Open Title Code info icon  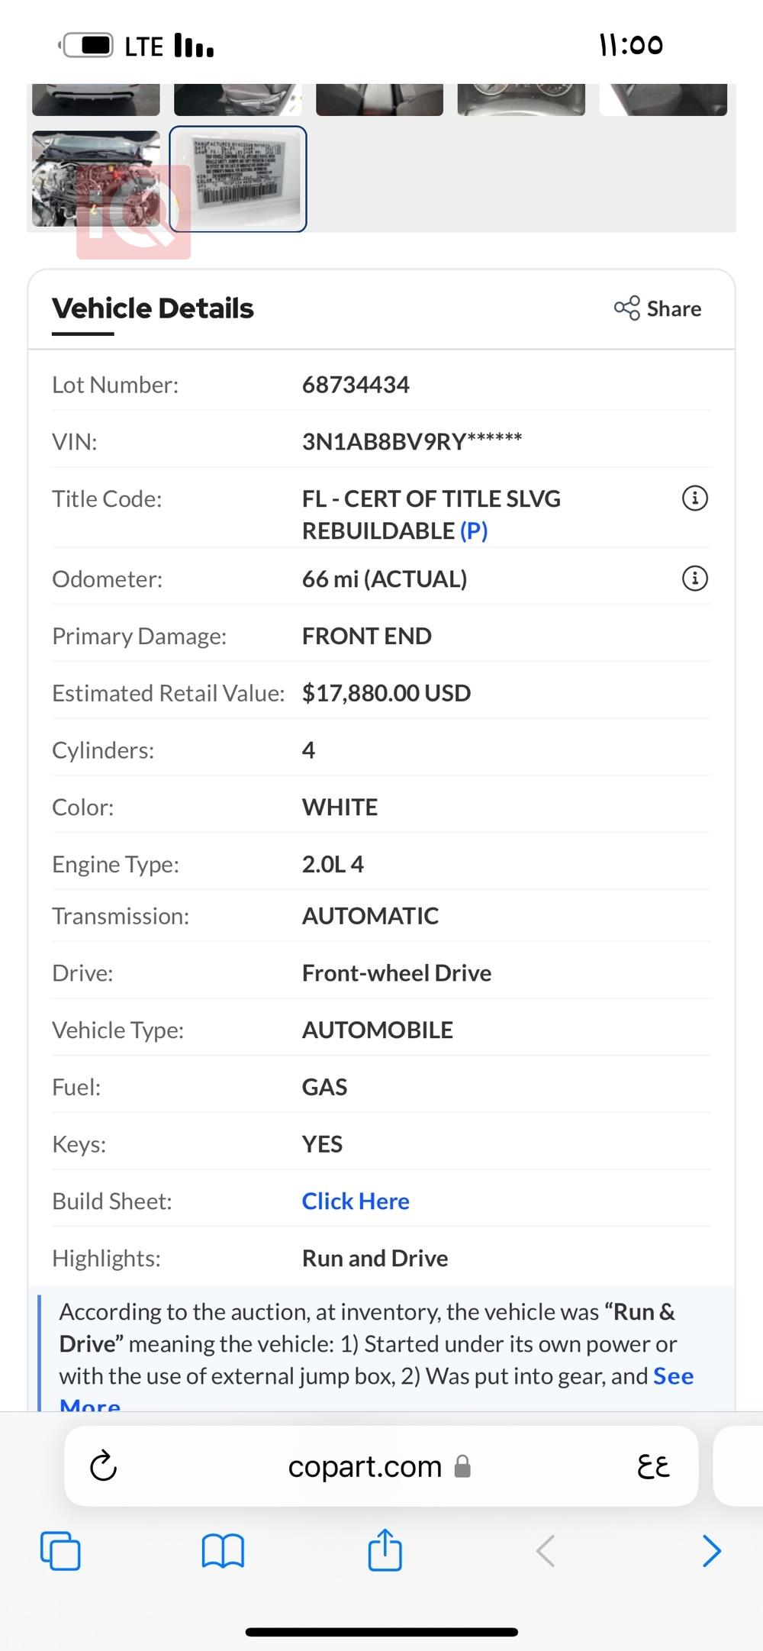point(694,498)
